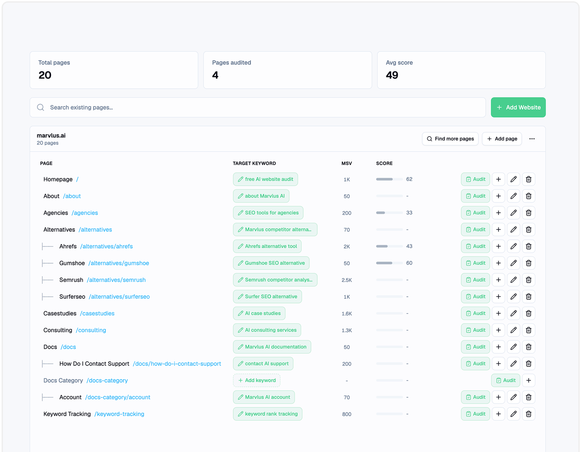This screenshot has width=581, height=452.
Task: Click the SCORE column header
Action: [384, 163]
